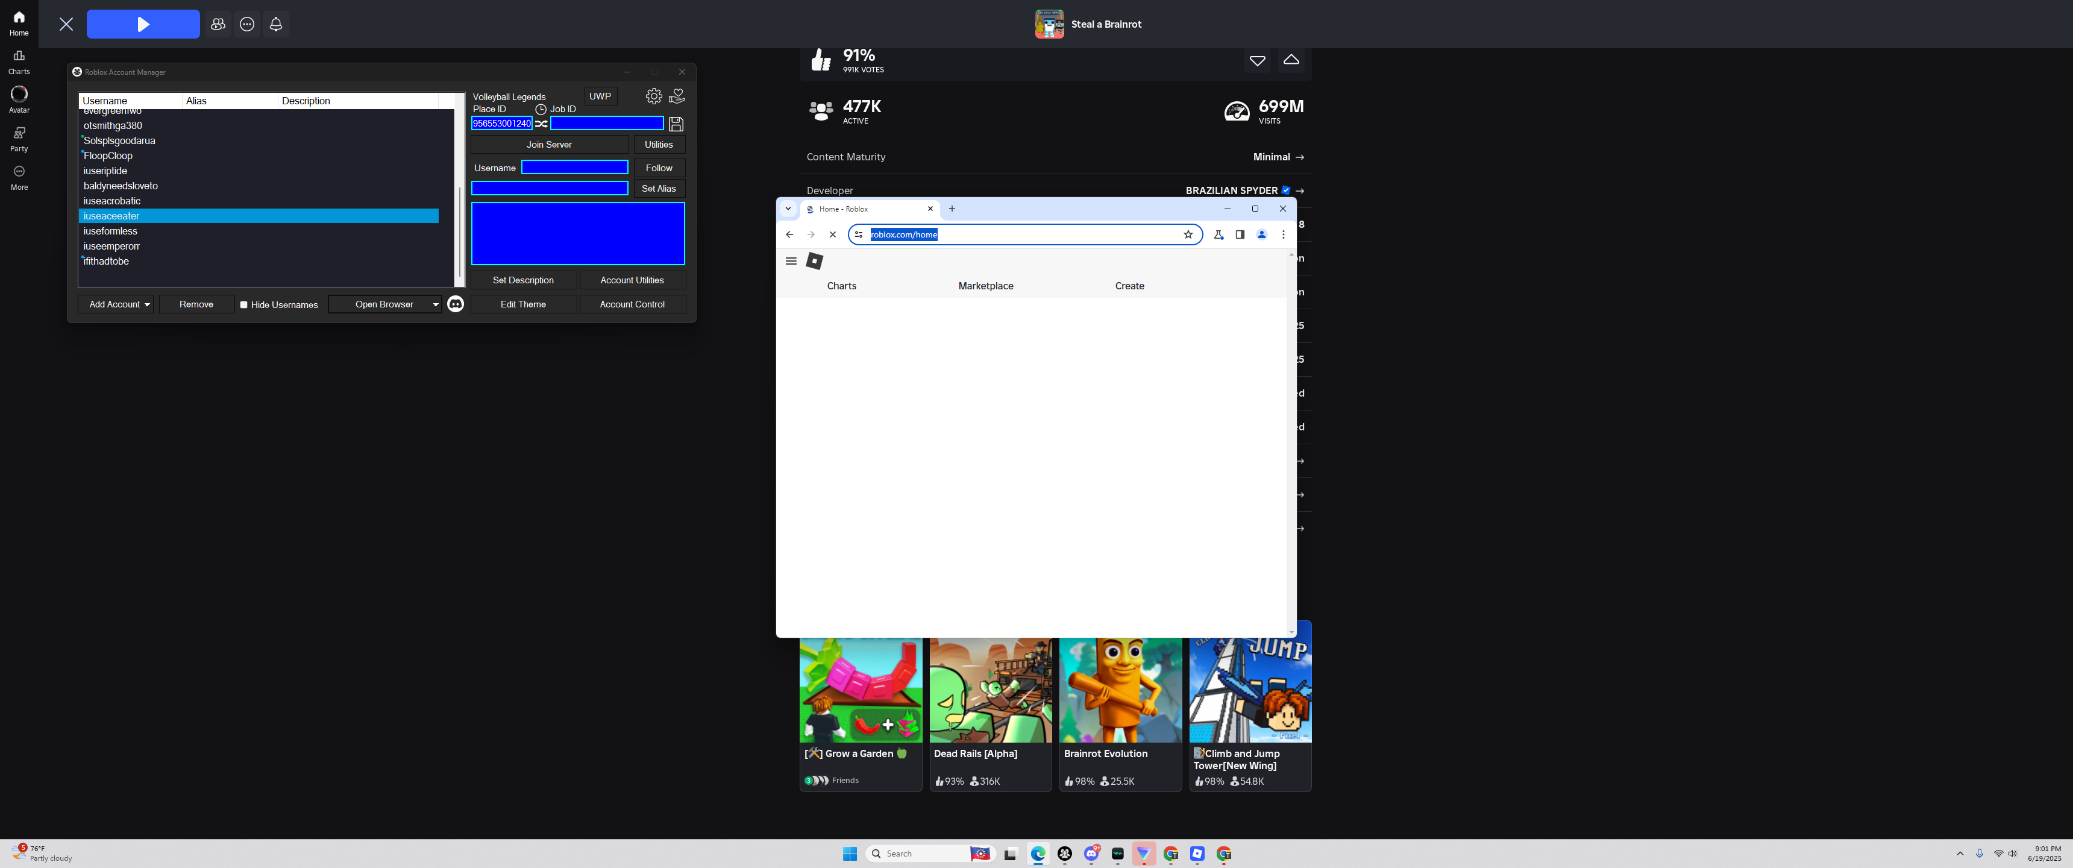Open Chrome tab search dropdown
The image size is (2073, 868).
(x=788, y=209)
